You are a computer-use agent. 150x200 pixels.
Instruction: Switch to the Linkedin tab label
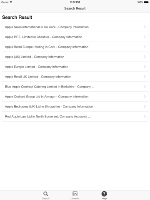(x=75, y=198)
